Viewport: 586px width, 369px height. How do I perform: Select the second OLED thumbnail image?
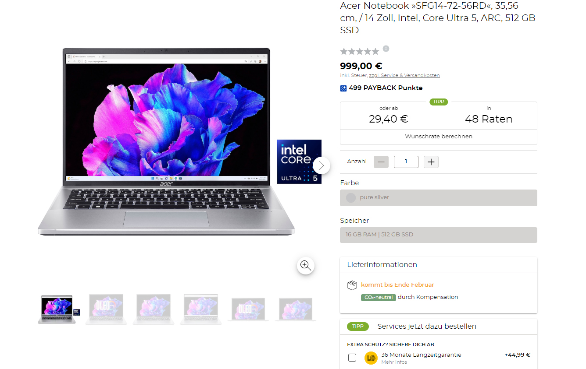coord(248,309)
